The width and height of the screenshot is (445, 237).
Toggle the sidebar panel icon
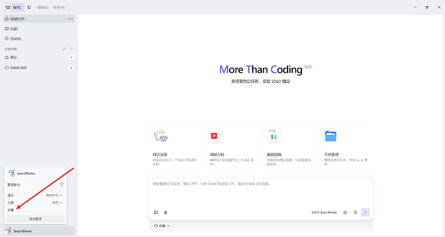click(x=29, y=7)
